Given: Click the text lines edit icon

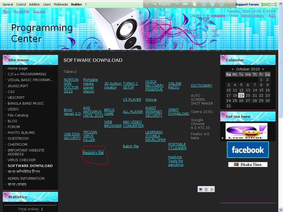Looking at the screenshot, I should tap(206, 189).
